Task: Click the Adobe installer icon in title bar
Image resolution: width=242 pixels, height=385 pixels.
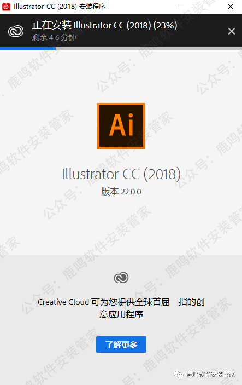Action: point(6,7)
